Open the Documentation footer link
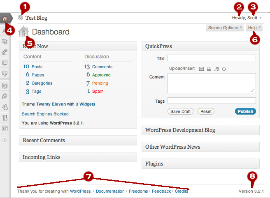The width and height of the screenshot is (270, 198). 110,191
